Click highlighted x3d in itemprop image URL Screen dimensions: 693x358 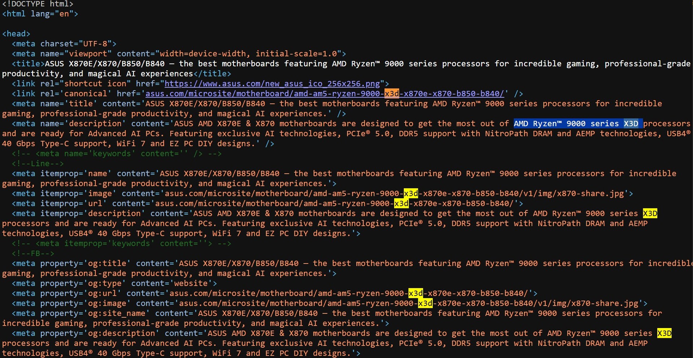pyautogui.click(x=411, y=194)
